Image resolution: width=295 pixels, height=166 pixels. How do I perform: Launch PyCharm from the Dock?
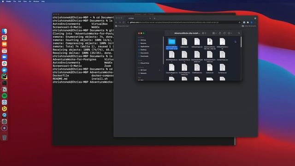(x=4, y=77)
